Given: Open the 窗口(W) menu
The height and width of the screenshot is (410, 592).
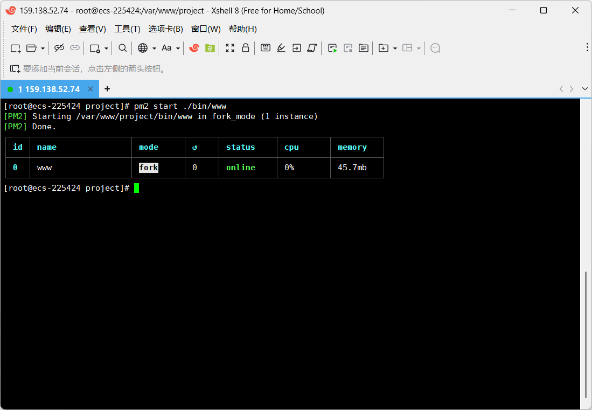Looking at the screenshot, I should 206,29.
